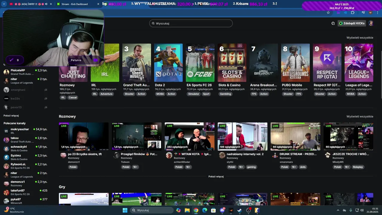Viewport: 382px width, 215px height.
Task: Click the Zdobądź KICKs button
Action: (352, 23)
